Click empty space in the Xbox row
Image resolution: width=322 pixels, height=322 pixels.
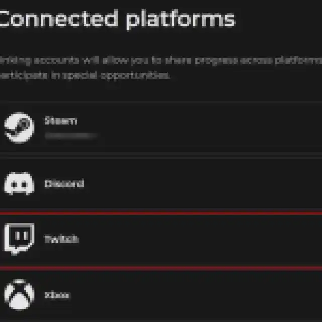[x=211, y=295]
